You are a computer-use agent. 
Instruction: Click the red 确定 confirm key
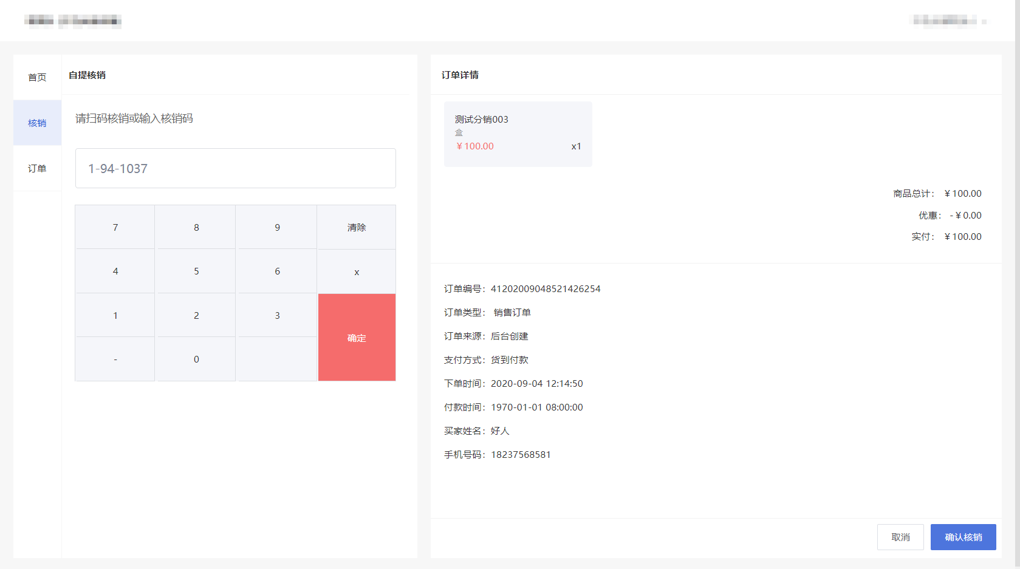point(357,338)
